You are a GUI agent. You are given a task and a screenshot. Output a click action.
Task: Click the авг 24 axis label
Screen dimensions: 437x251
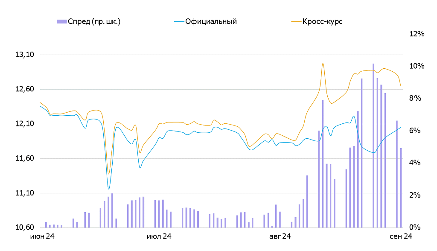click(x=280, y=236)
